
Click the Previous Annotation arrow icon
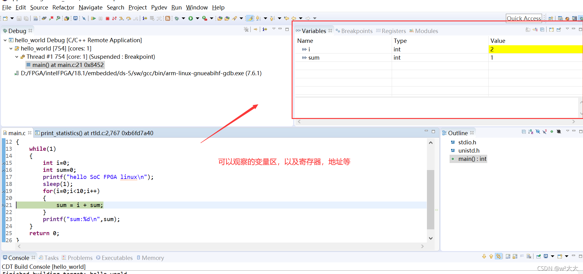point(272,18)
